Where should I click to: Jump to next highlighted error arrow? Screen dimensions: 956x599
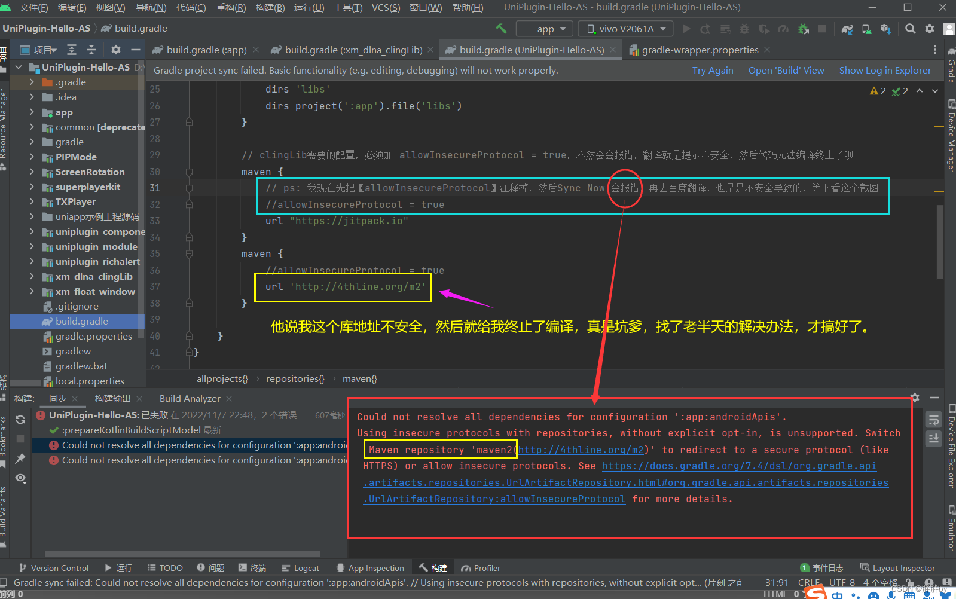click(935, 91)
